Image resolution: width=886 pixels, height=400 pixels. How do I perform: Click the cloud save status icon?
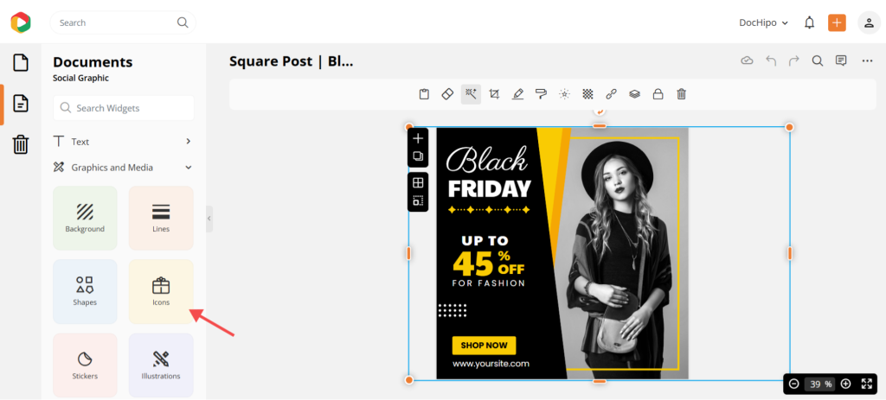tap(747, 61)
